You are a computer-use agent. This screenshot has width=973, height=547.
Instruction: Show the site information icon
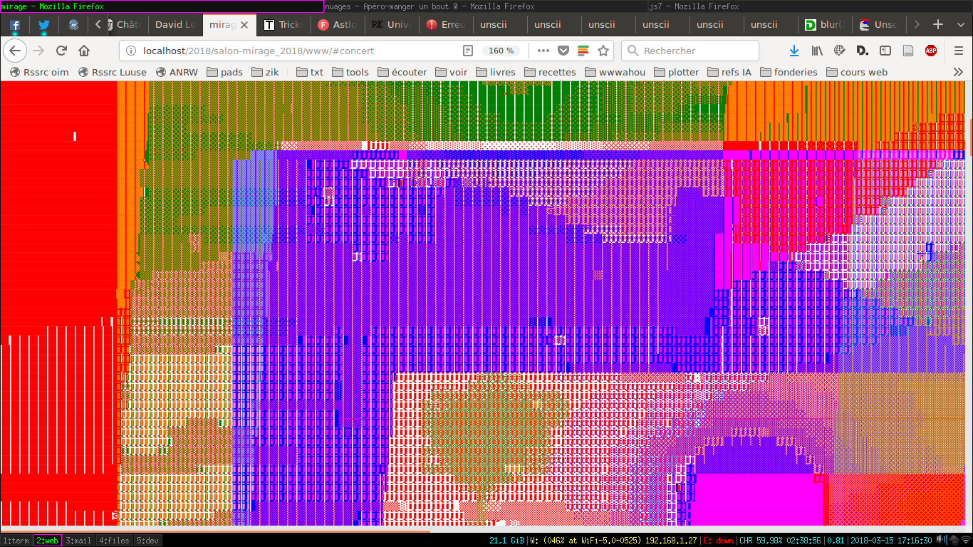130,51
